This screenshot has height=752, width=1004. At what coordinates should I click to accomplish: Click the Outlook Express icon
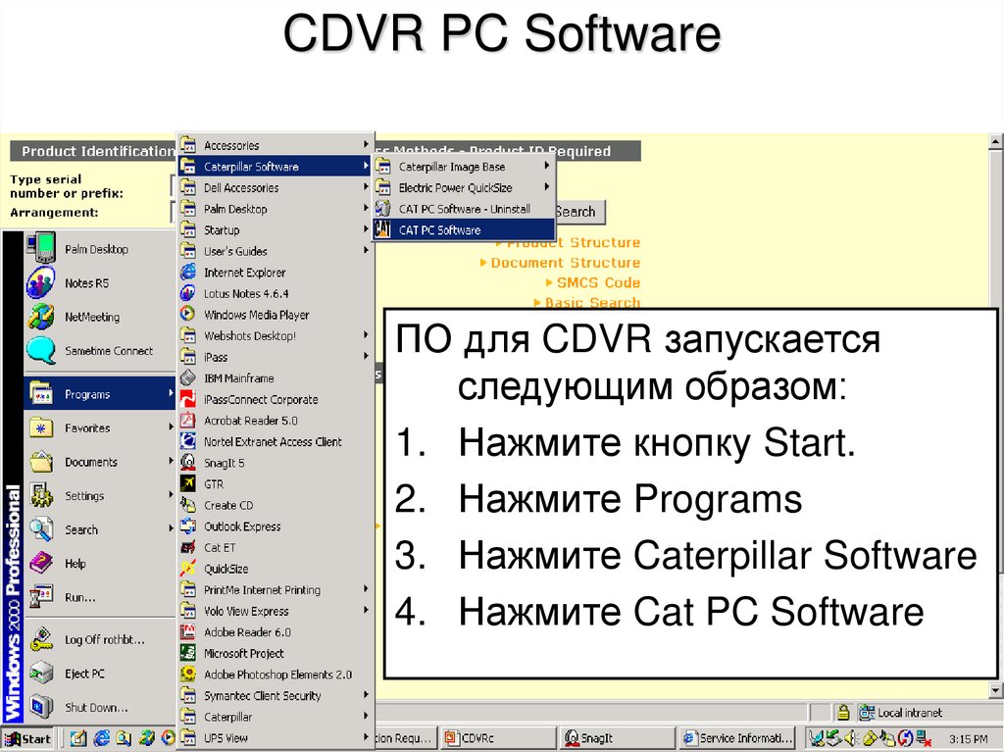(x=187, y=526)
